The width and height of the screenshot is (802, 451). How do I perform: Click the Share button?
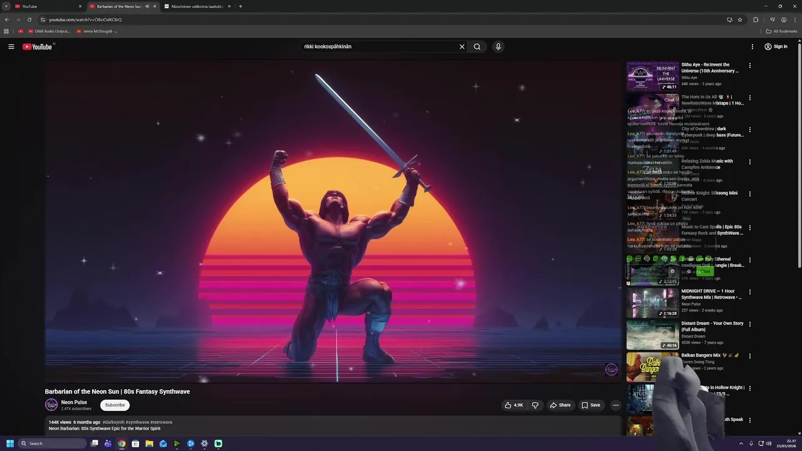pos(560,405)
